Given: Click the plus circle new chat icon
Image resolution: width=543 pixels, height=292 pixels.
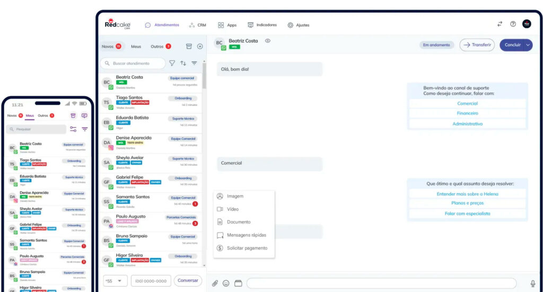Looking at the screenshot, I should click(x=200, y=46).
